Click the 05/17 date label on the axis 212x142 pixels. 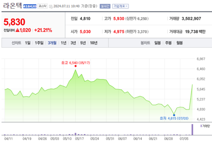(80, 139)
